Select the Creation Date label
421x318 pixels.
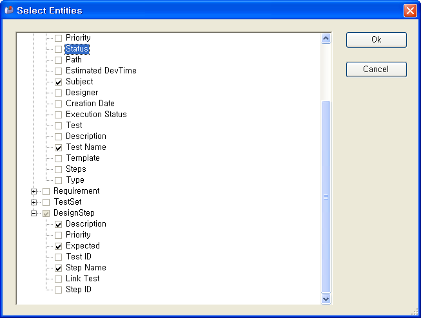pyautogui.click(x=90, y=104)
